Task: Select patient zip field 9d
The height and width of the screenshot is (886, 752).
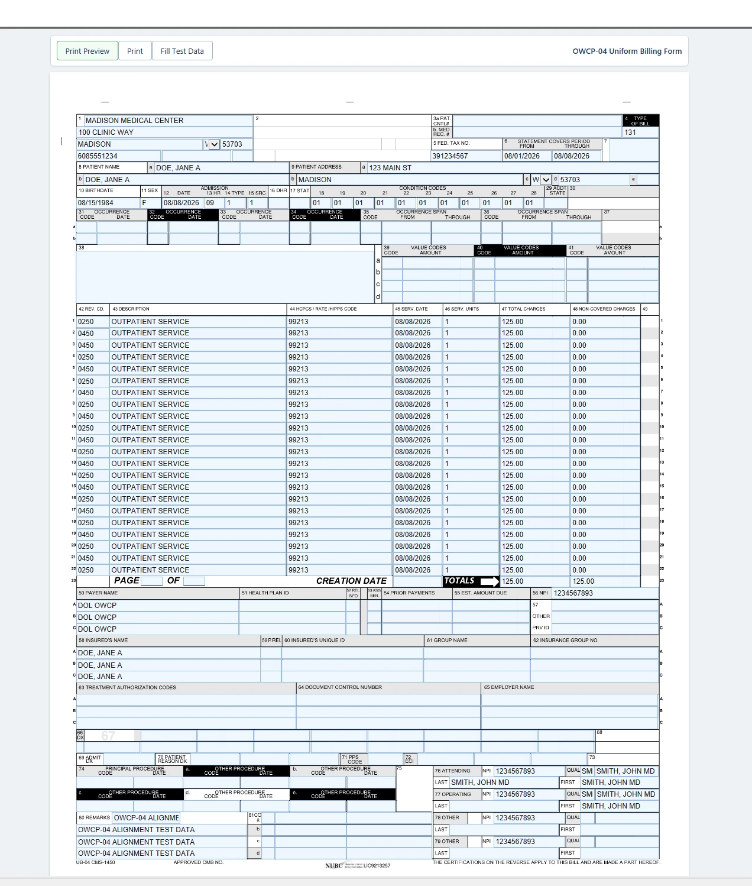Action: tap(594, 180)
